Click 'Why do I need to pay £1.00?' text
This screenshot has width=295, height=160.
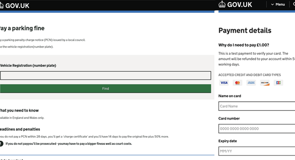click(244, 45)
